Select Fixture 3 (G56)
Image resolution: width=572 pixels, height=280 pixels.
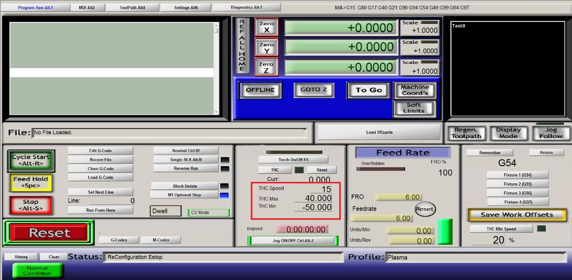click(518, 193)
